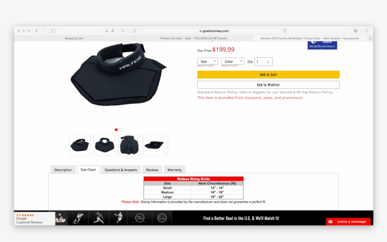This screenshot has width=387, height=242.
Task: Click the Qty input field
Action: [263, 62]
